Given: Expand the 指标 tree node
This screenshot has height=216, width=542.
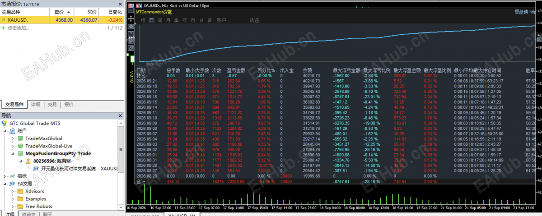Looking at the screenshot, I should [5, 176].
